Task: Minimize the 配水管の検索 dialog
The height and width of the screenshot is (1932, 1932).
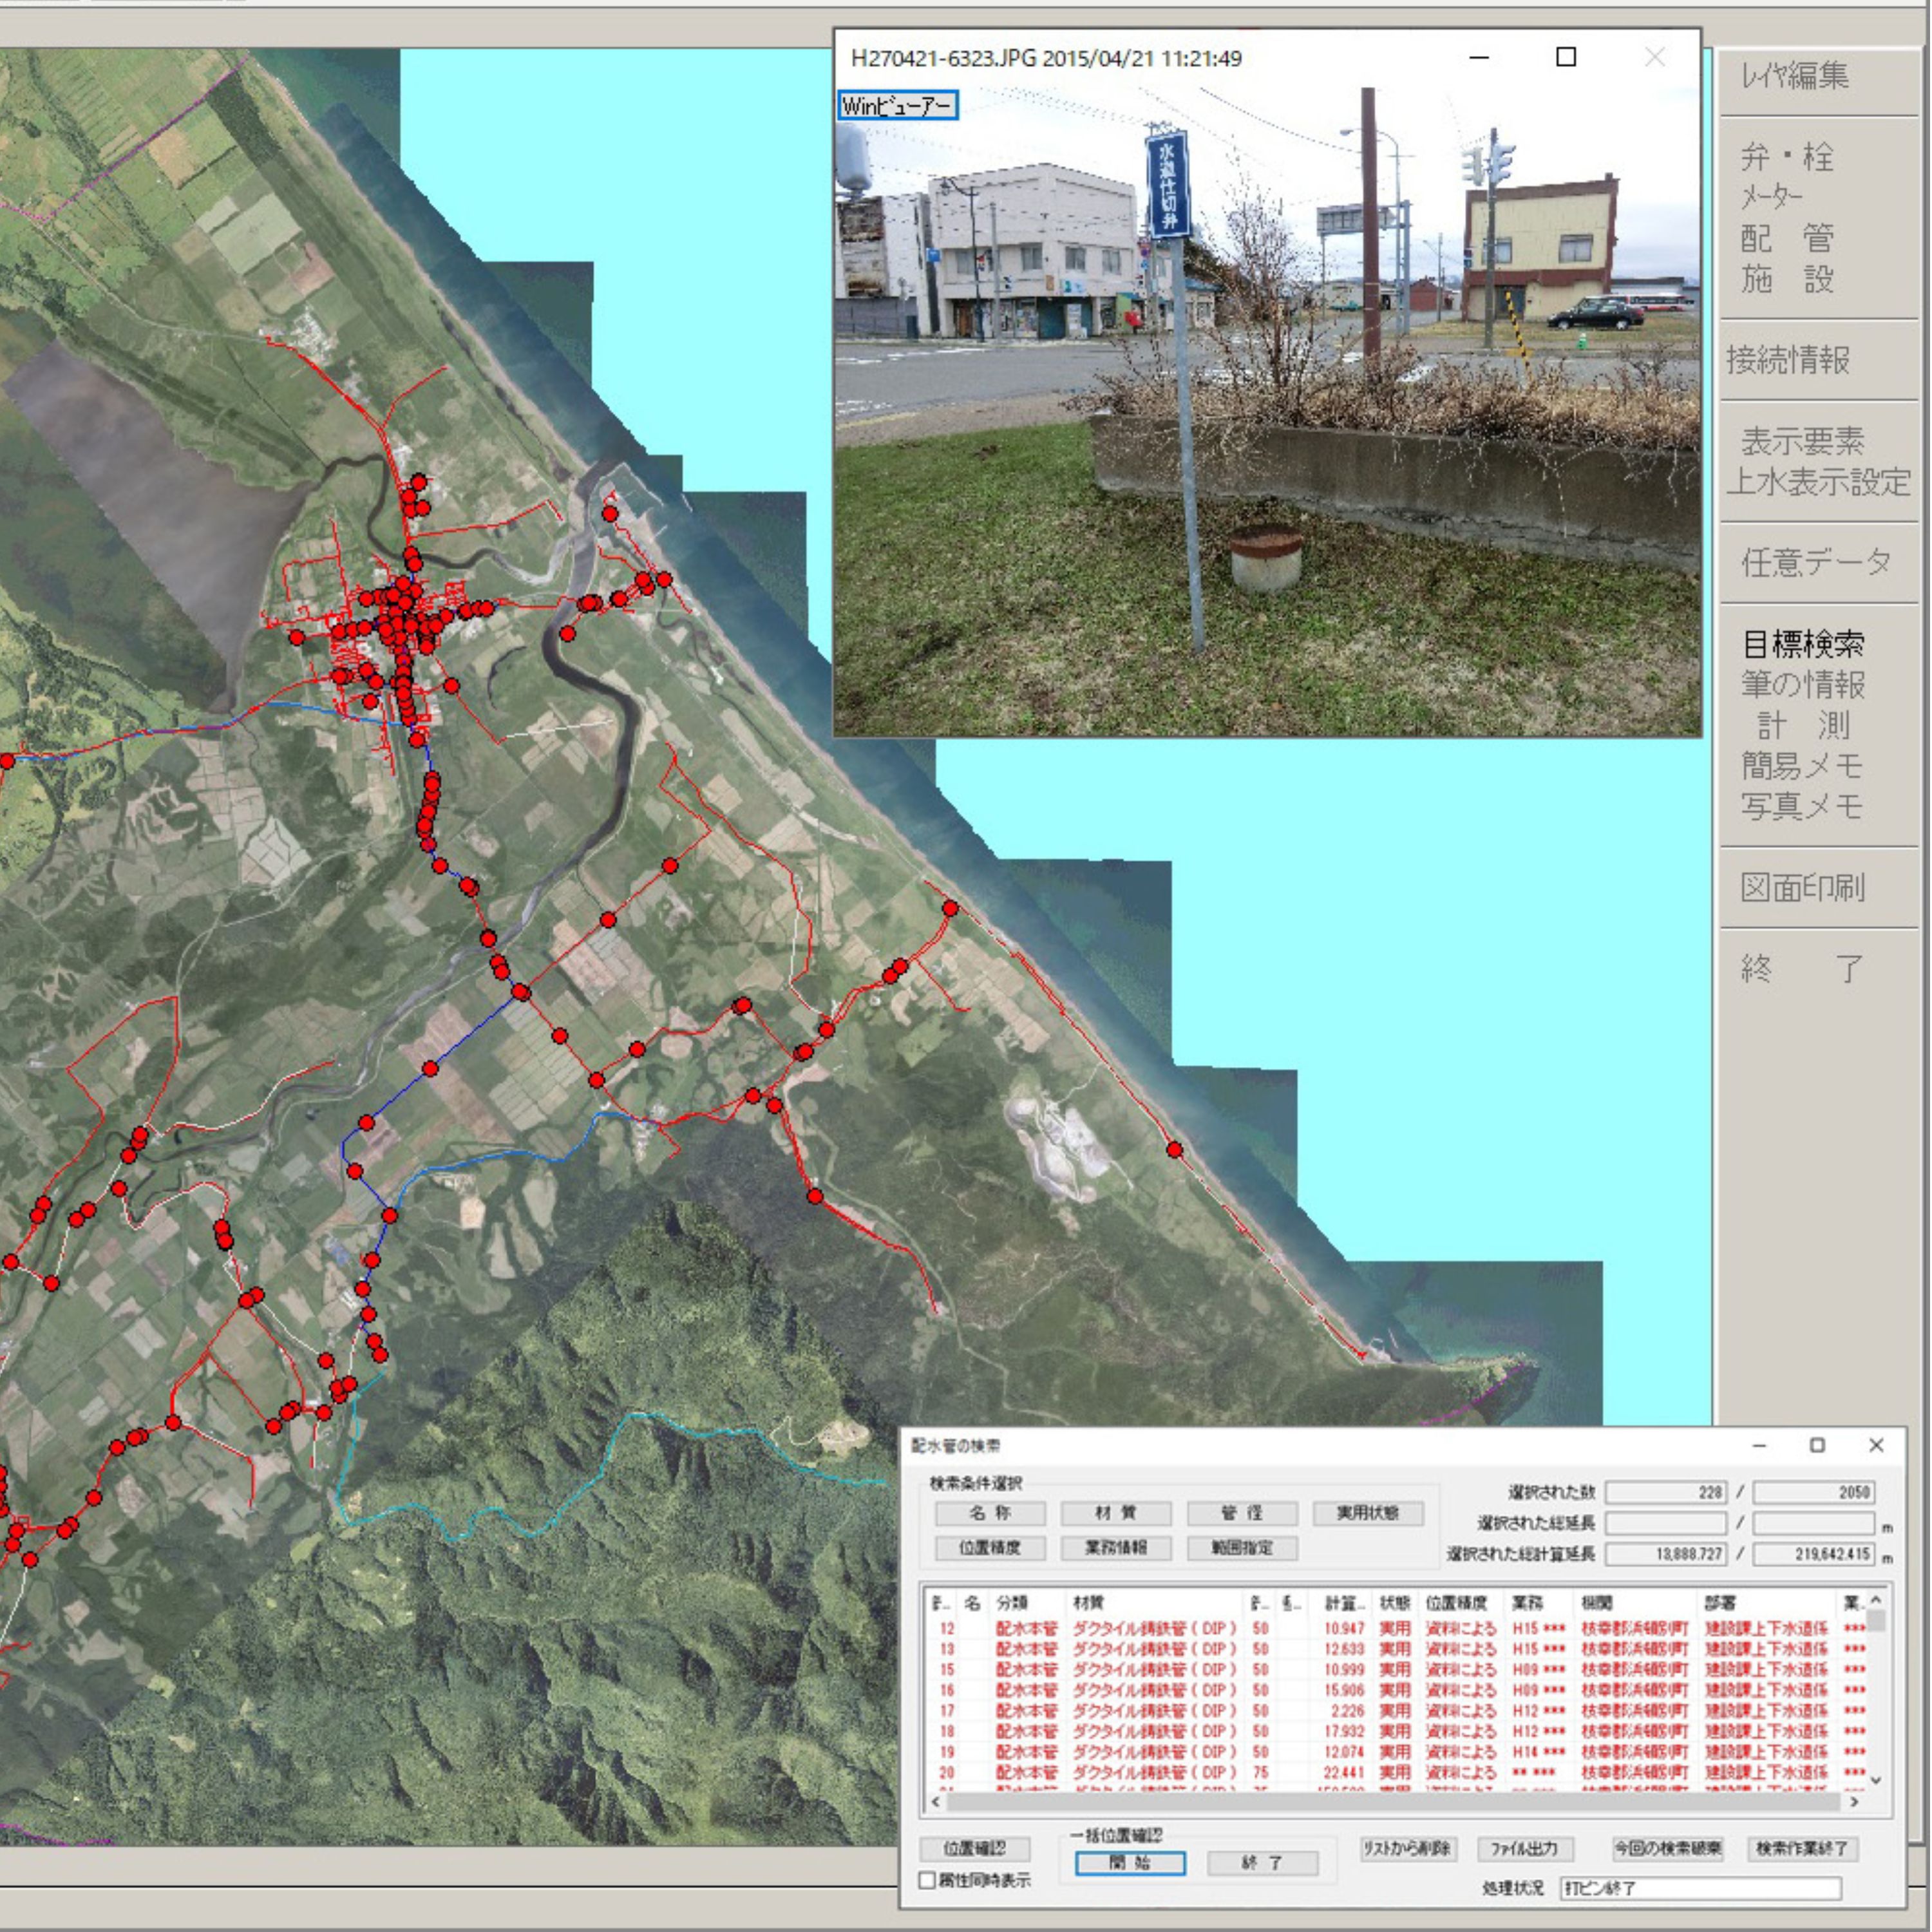Action: click(x=1759, y=1446)
